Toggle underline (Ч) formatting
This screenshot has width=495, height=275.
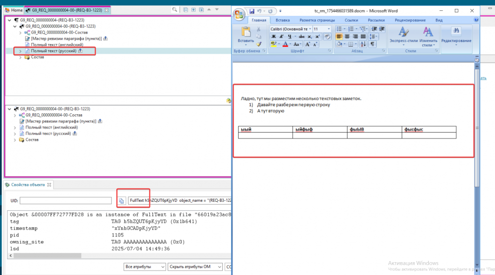pyautogui.click(x=289, y=37)
